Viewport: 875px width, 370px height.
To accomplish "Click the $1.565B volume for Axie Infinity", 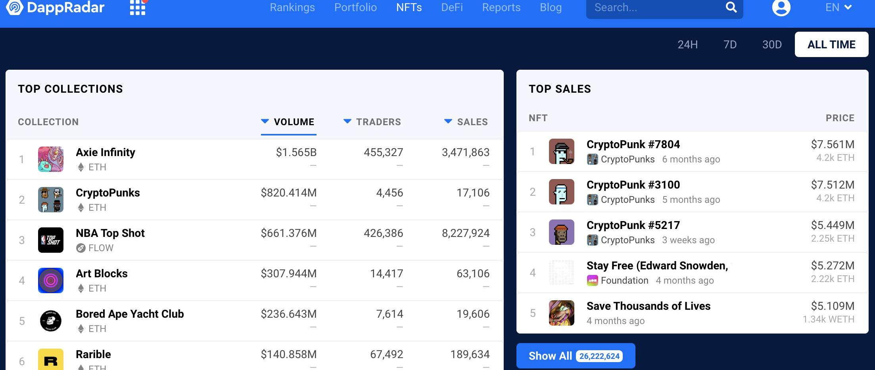I will (296, 153).
